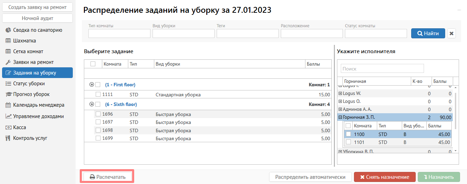This screenshot has width=467, height=184.
Task: Click the grid icon beside Шахматка
Action: click(x=8, y=41)
